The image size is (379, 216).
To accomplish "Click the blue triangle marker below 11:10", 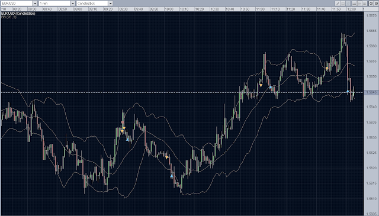I will coord(271,87).
